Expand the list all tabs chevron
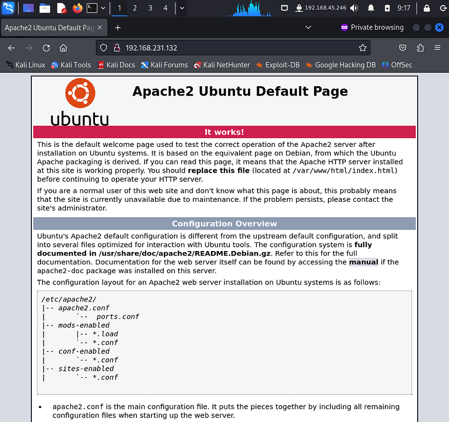The height and width of the screenshot is (422, 449). point(308,28)
